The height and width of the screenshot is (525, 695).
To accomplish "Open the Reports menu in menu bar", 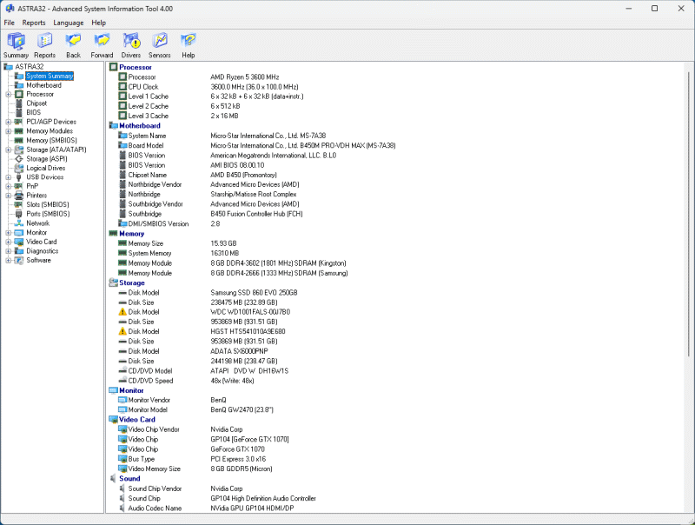I will tap(34, 22).
